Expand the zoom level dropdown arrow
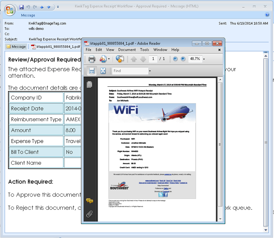Screen dimensions: 274x238 (x=204, y=59)
